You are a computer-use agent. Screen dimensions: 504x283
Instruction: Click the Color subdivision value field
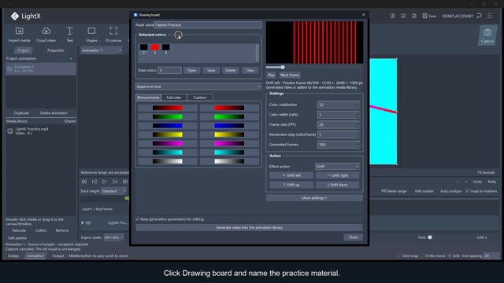pyautogui.click(x=338, y=105)
